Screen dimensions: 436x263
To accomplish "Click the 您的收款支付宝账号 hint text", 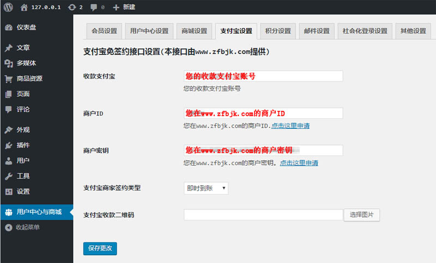I will tap(212, 89).
